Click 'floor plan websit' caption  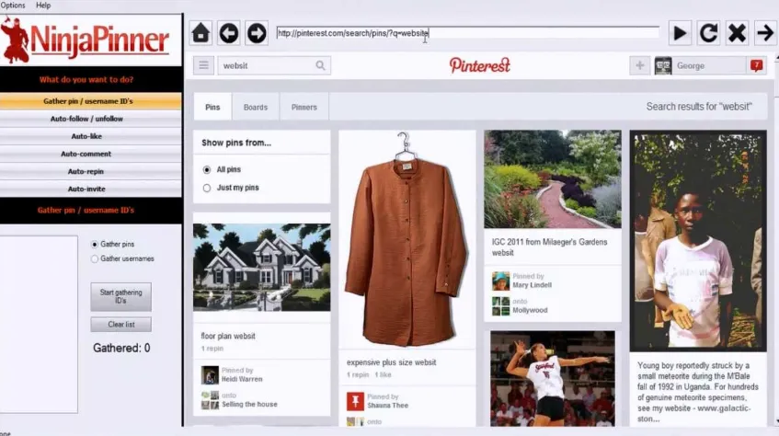tap(228, 336)
